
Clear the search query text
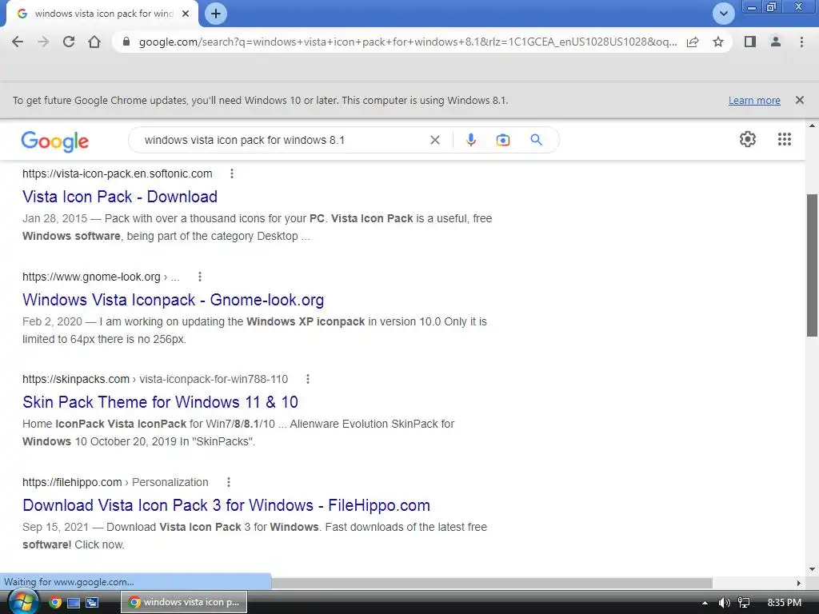click(x=434, y=140)
